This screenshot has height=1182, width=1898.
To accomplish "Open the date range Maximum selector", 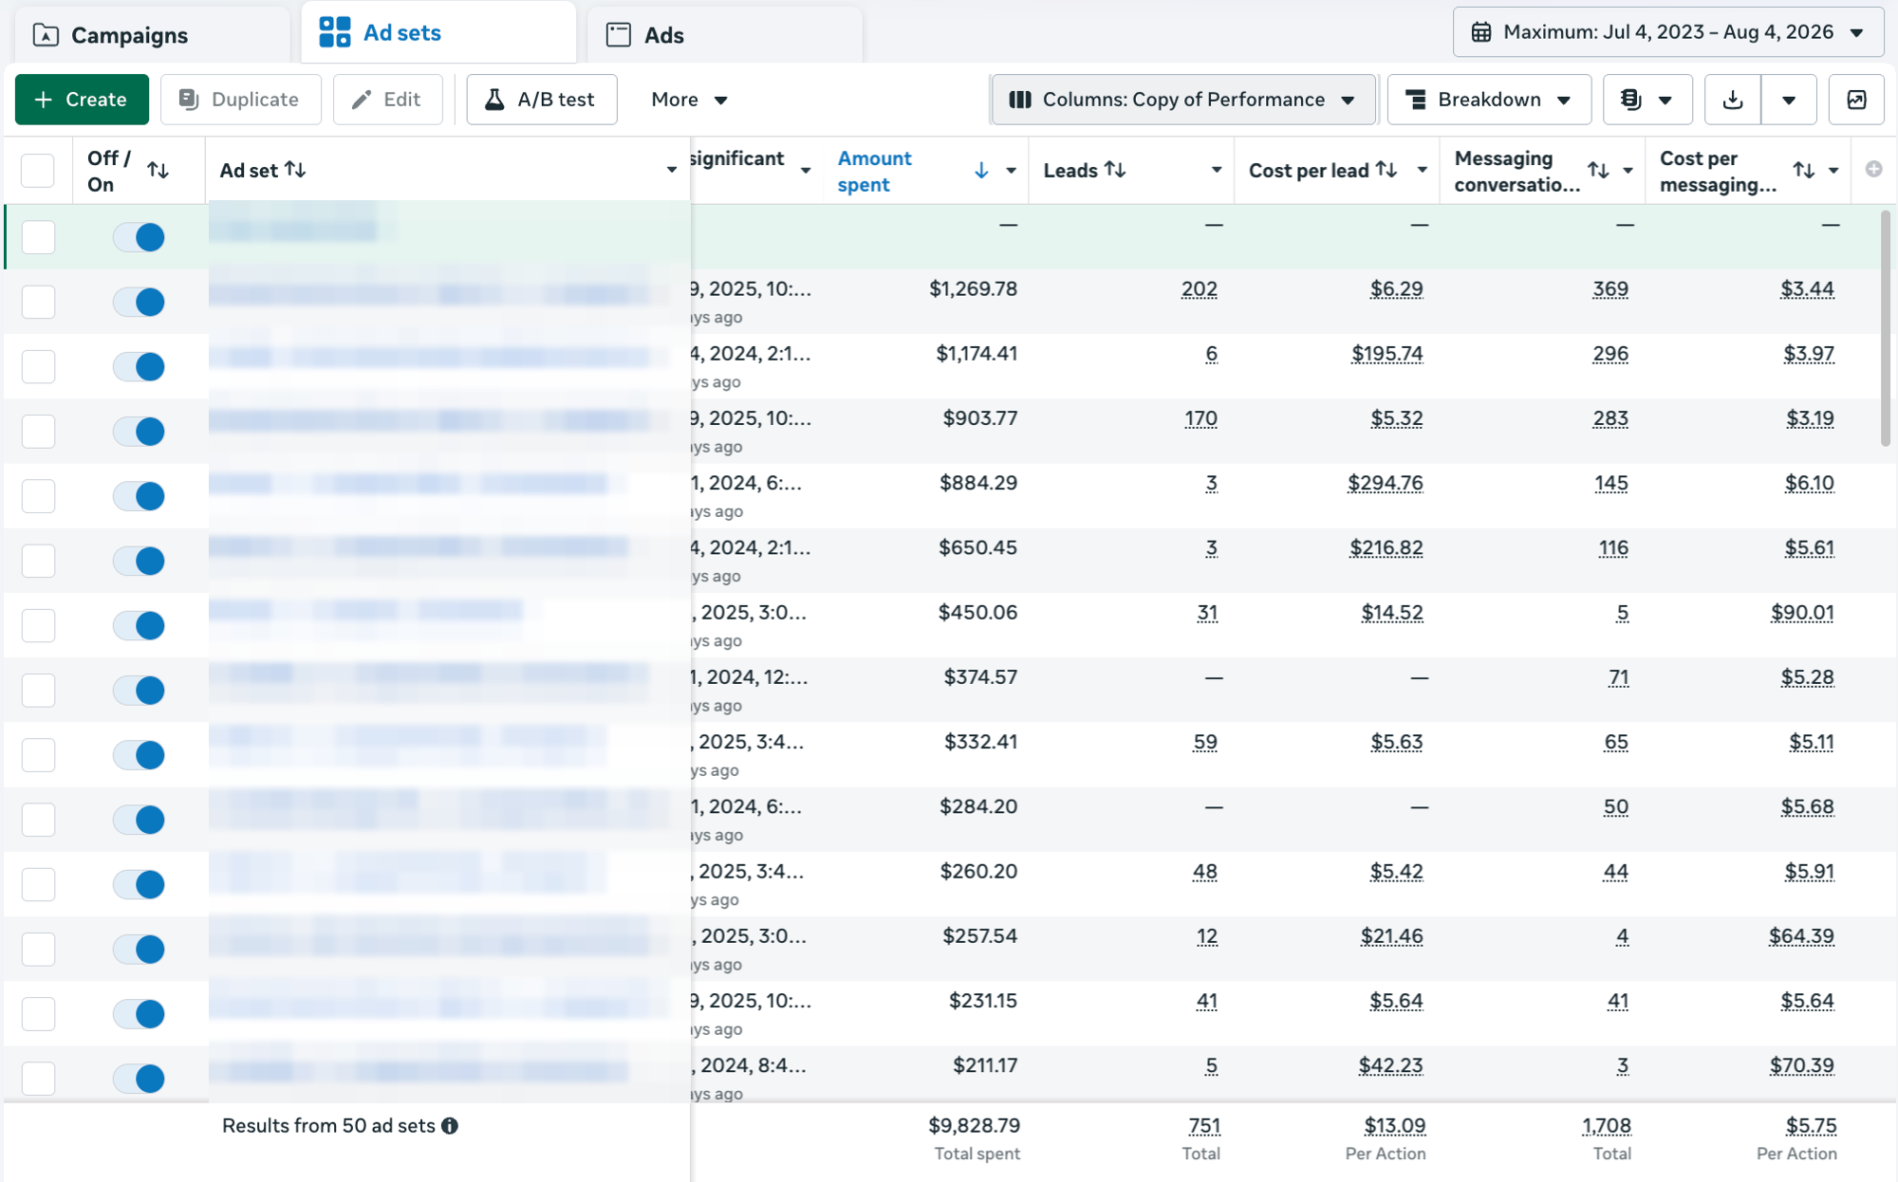I will (1667, 32).
